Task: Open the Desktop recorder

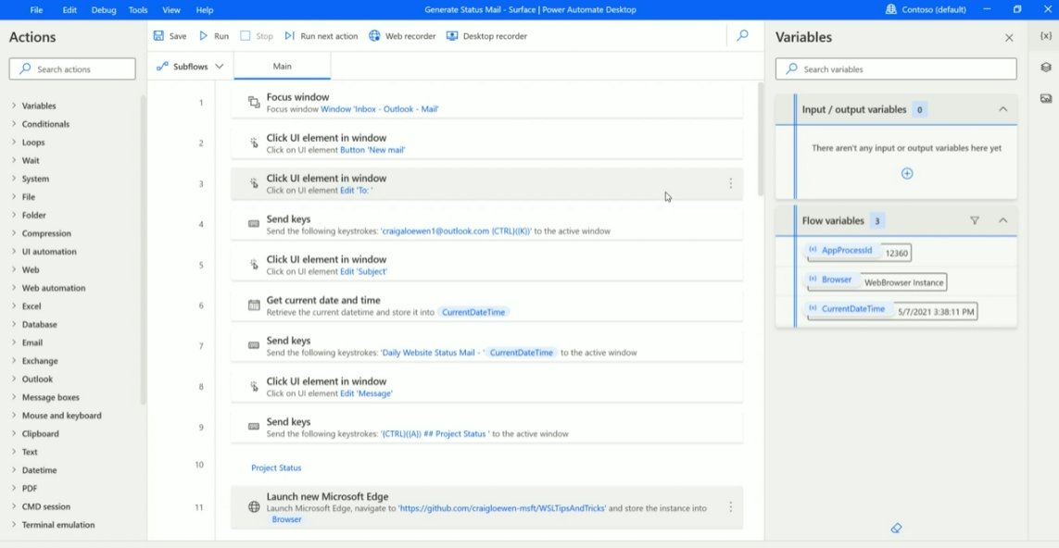Action: (486, 36)
